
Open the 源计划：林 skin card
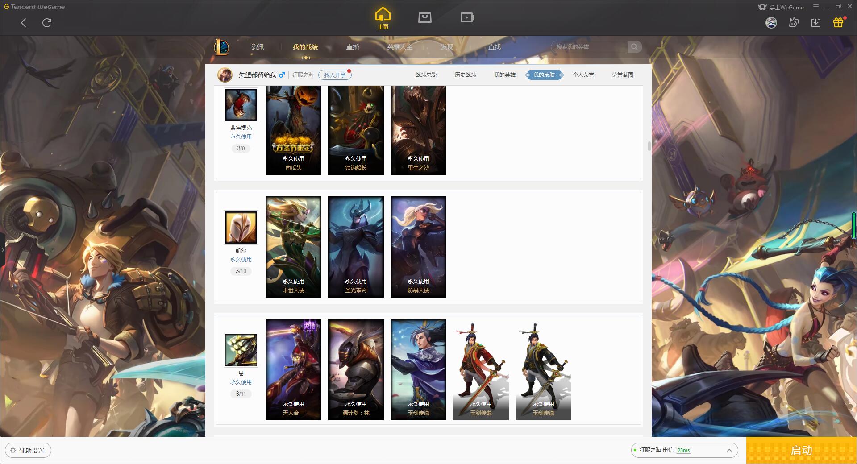356,369
